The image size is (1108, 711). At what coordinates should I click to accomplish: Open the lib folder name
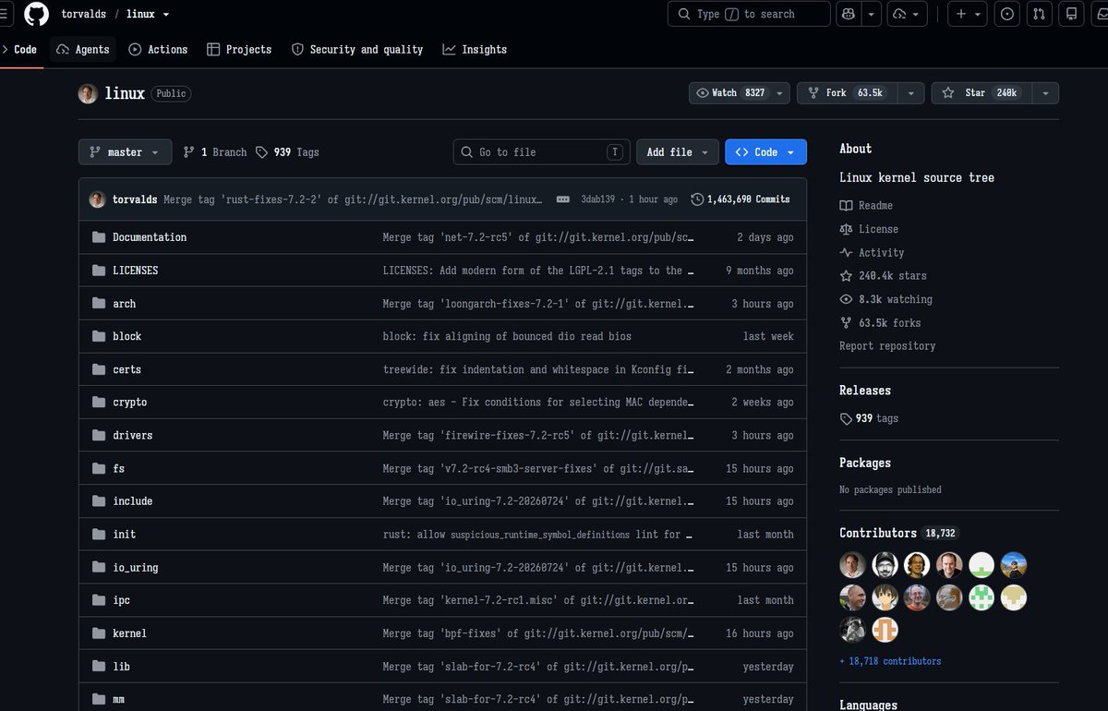click(x=121, y=667)
